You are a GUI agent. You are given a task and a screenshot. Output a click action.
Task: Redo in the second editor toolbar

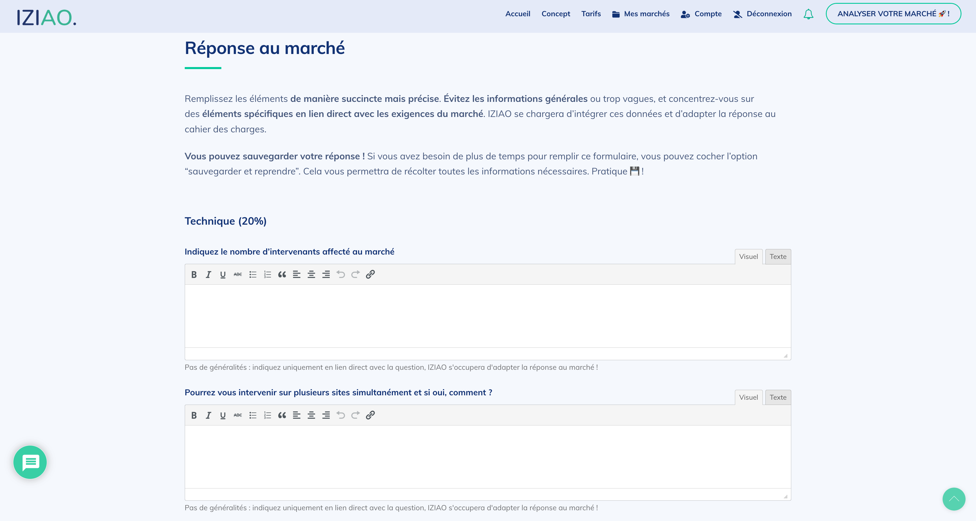(x=355, y=415)
